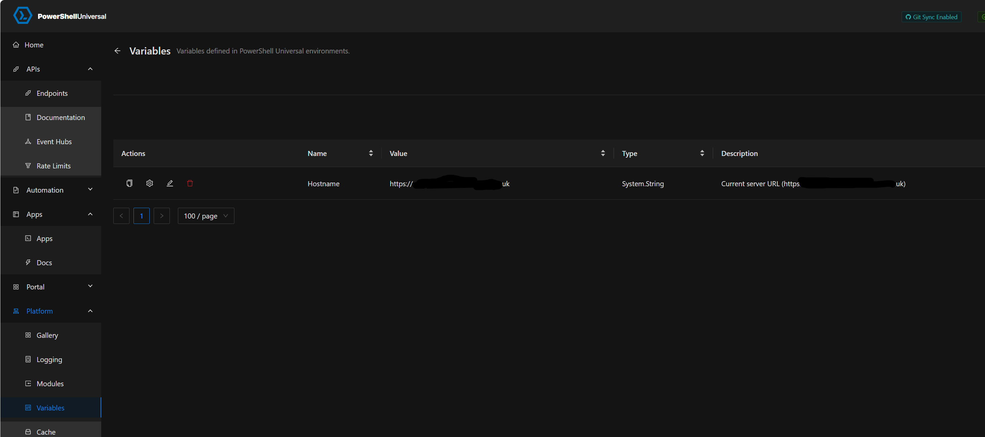Click the Variables sliders icon
The width and height of the screenshot is (985, 437).
pyautogui.click(x=28, y=407)
